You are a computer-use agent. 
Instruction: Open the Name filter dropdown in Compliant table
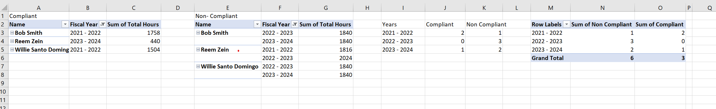tap(65, 24)
